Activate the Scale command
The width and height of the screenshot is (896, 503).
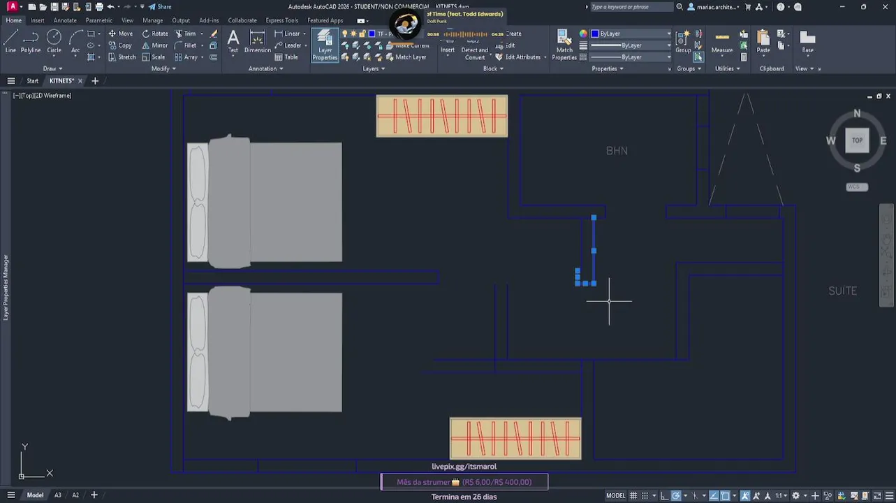pos(154,57)
